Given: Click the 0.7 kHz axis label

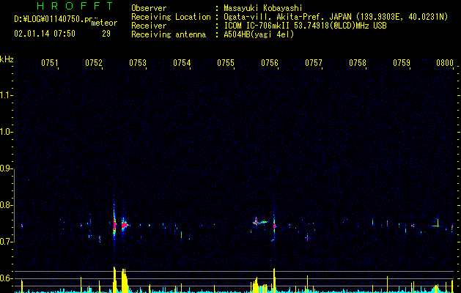Looking at the screenshot, I should pos(6,242).
